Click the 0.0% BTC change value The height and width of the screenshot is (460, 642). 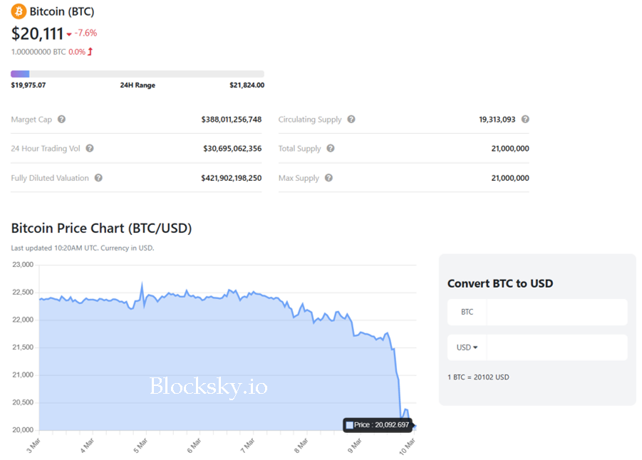[x=77, y=52]
